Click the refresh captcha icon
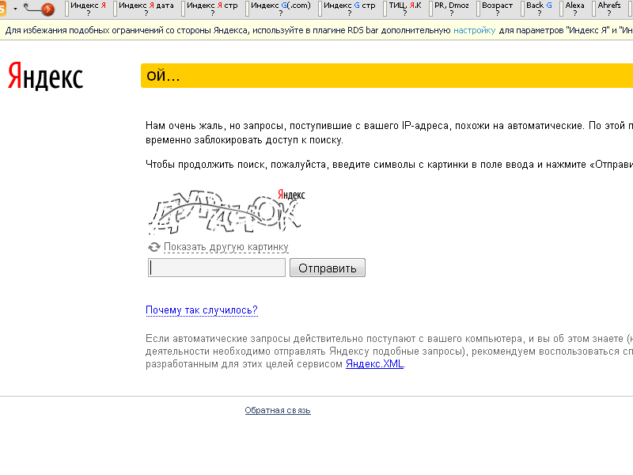 [154, 247]
